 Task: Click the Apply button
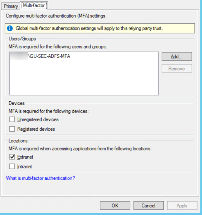(x=182, y=205)
